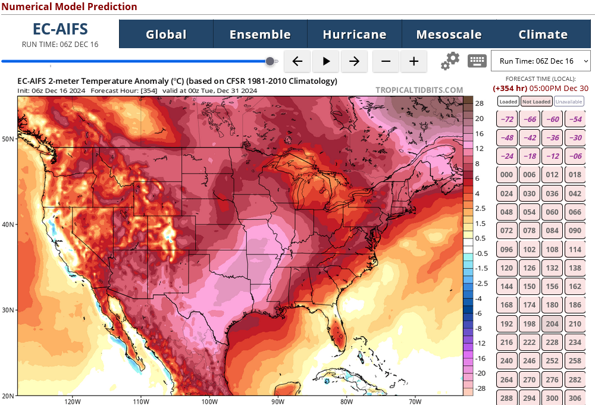Select forecast hour 204

tap(552, 324)
